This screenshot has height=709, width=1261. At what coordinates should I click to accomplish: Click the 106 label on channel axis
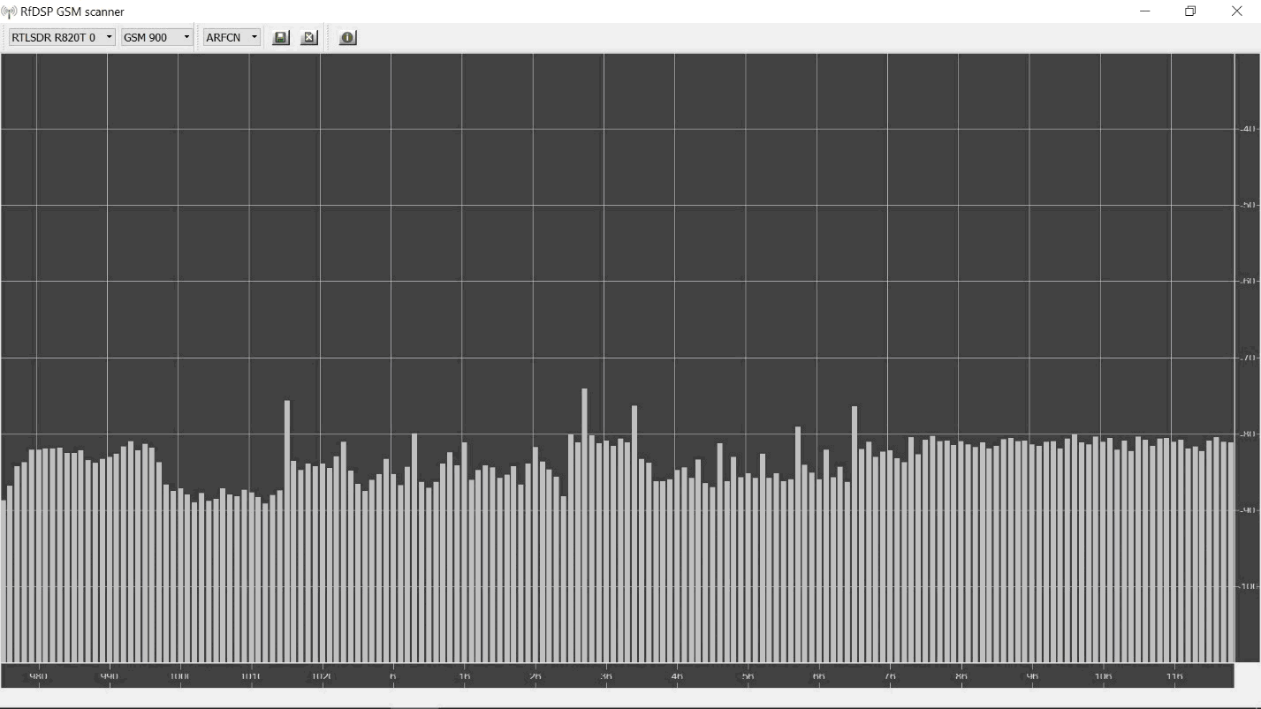click(1103, 676)
